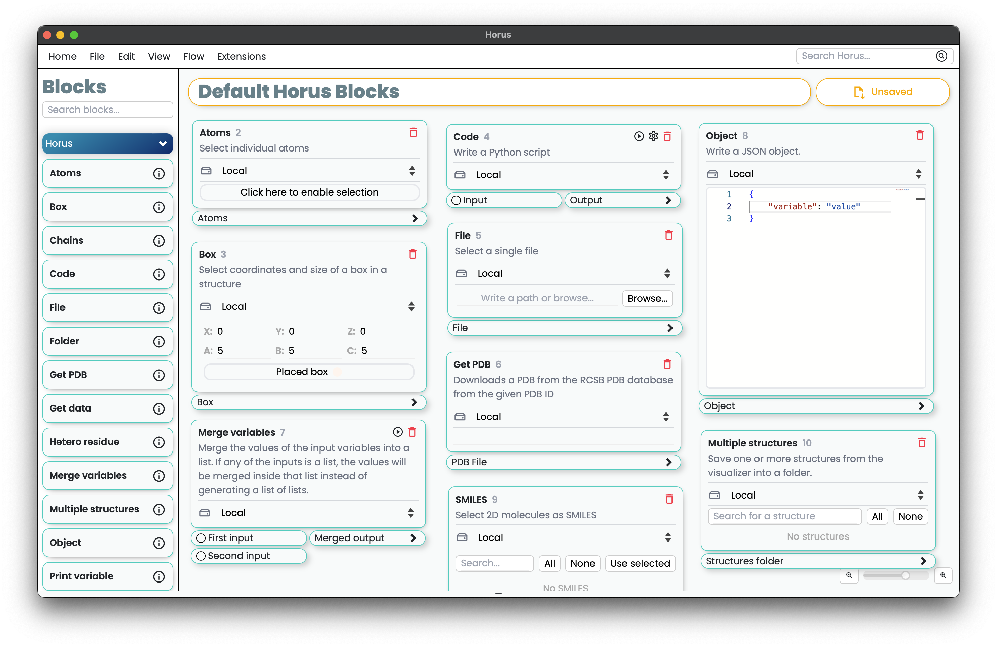Delete the File block with trash icon

click(x=668, y=235)
